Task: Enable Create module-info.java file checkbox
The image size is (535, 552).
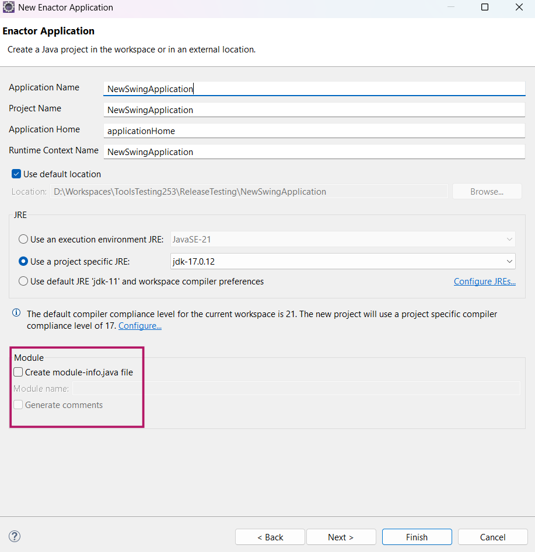Action: tap(19, 372)
